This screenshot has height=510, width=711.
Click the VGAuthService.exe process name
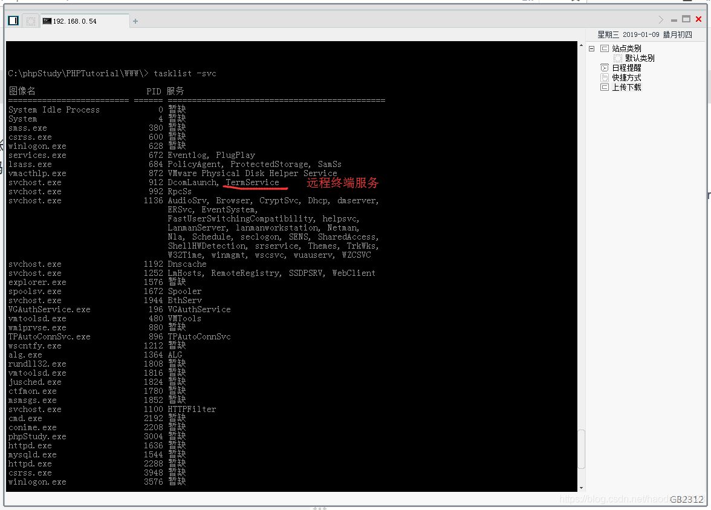tap(50, 310)
